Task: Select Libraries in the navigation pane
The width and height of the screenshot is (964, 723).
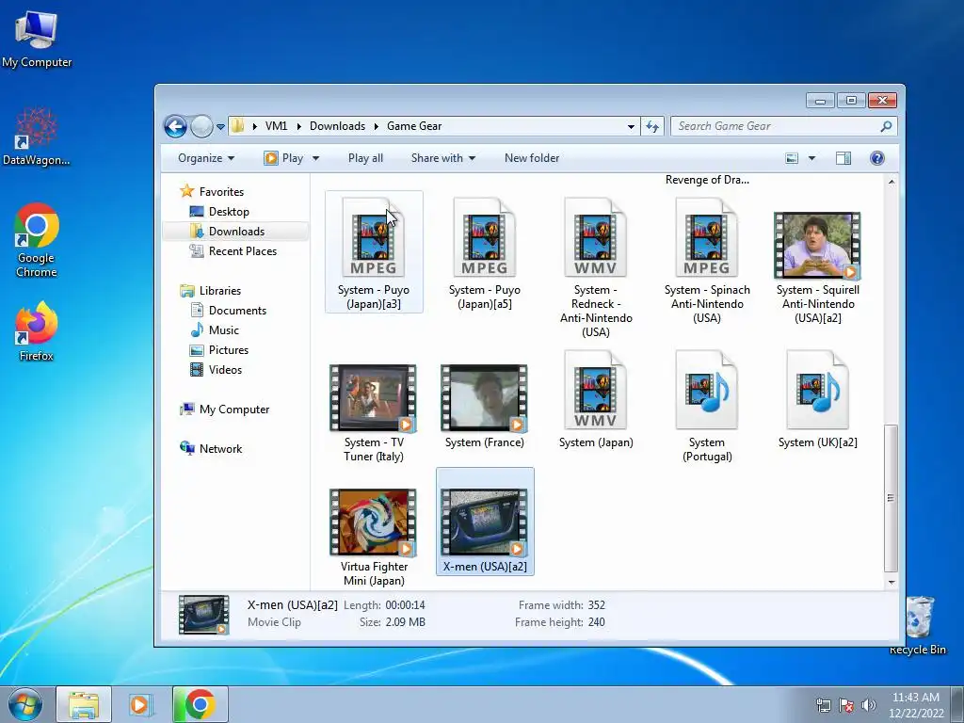Action: click(211, 291)
